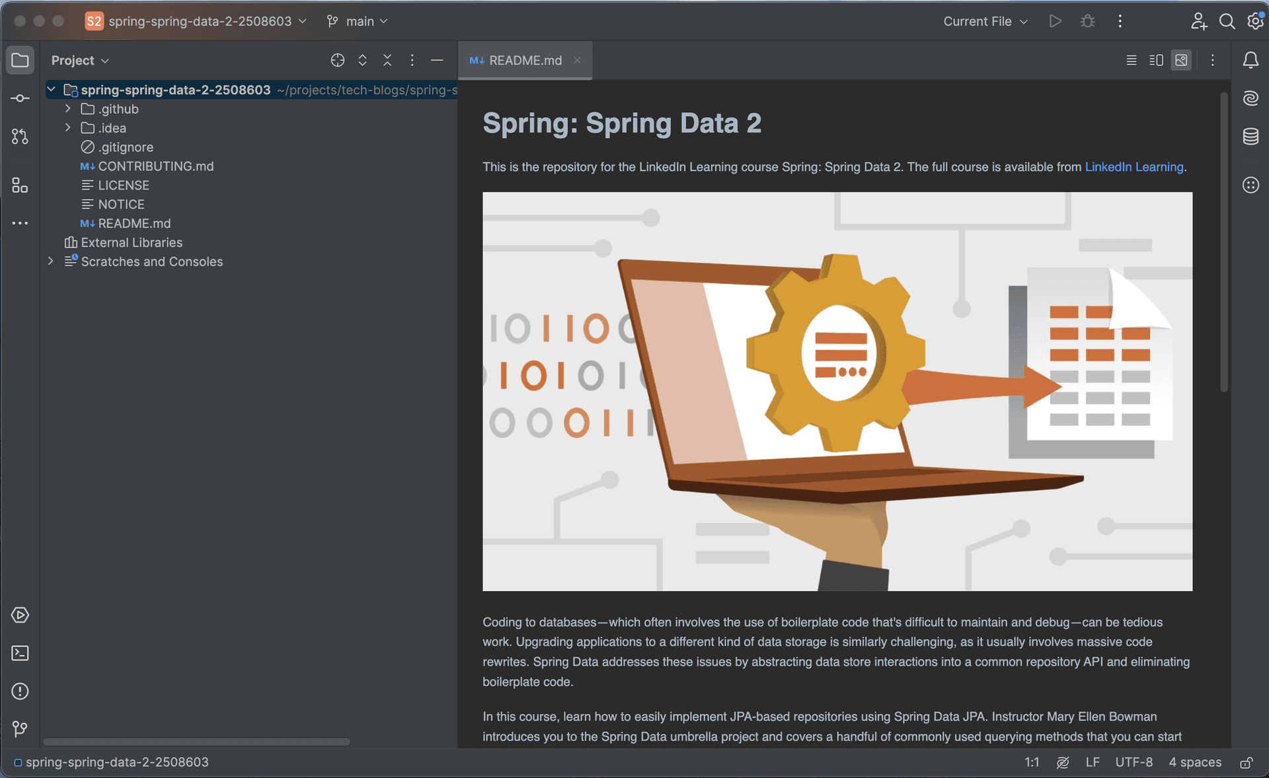
Task: Open the Pull Requests tool window
Action: pos(20,137)
